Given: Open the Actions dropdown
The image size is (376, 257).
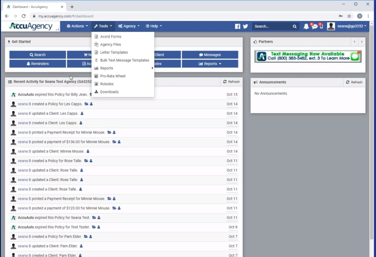Looking at the screenshot, I should (x=77, y=26).
